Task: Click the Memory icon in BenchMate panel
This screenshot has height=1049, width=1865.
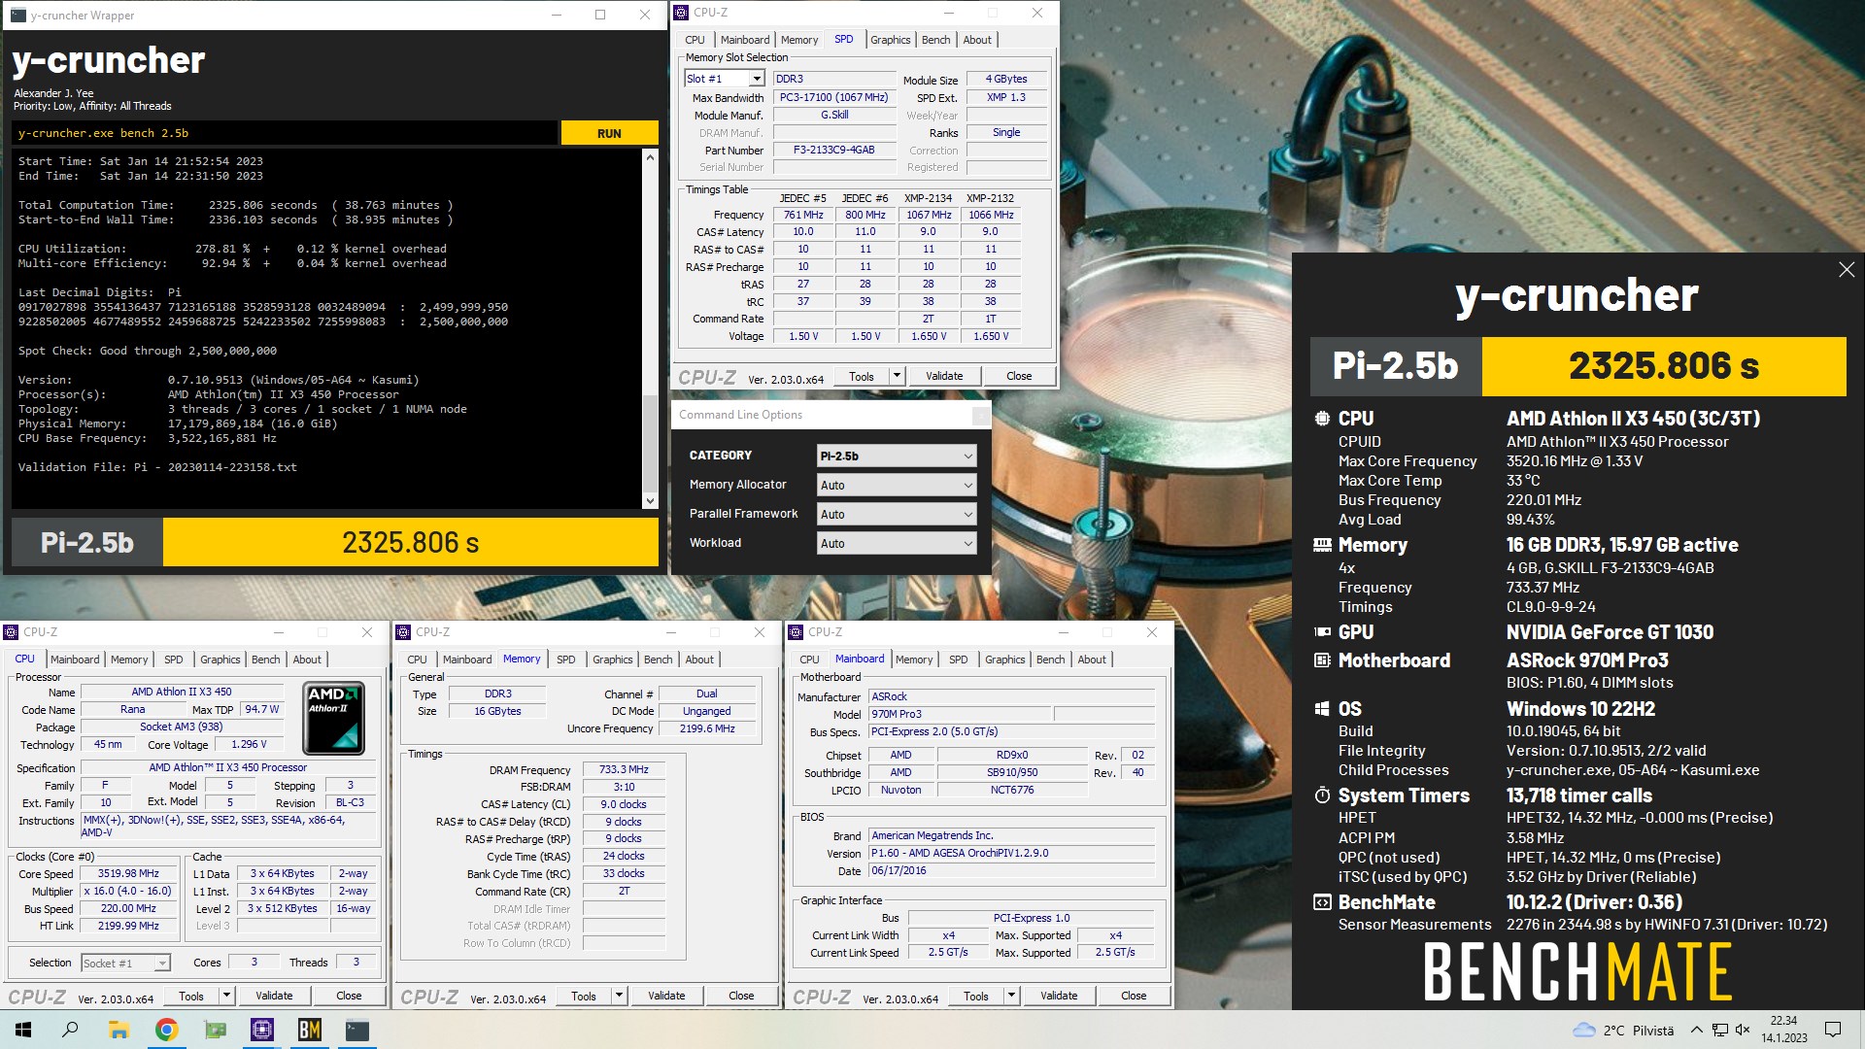Action: coord(1322,545)
